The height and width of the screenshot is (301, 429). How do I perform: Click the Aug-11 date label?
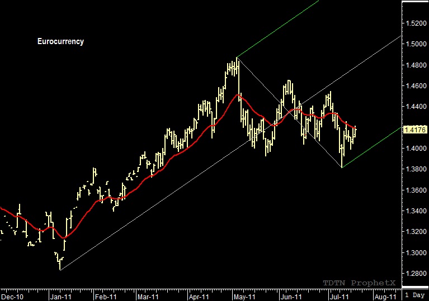(x=385, y=297)
